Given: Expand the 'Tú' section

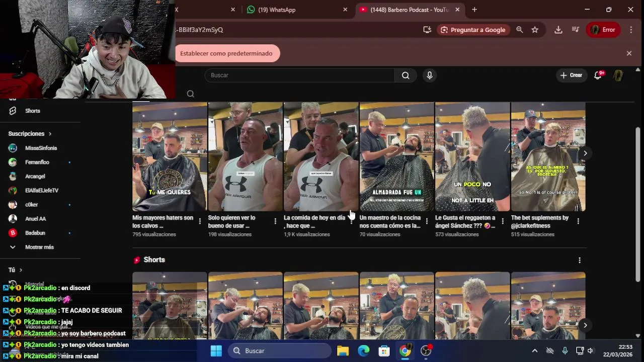Looking at the screenshot, I should point(15,270).
